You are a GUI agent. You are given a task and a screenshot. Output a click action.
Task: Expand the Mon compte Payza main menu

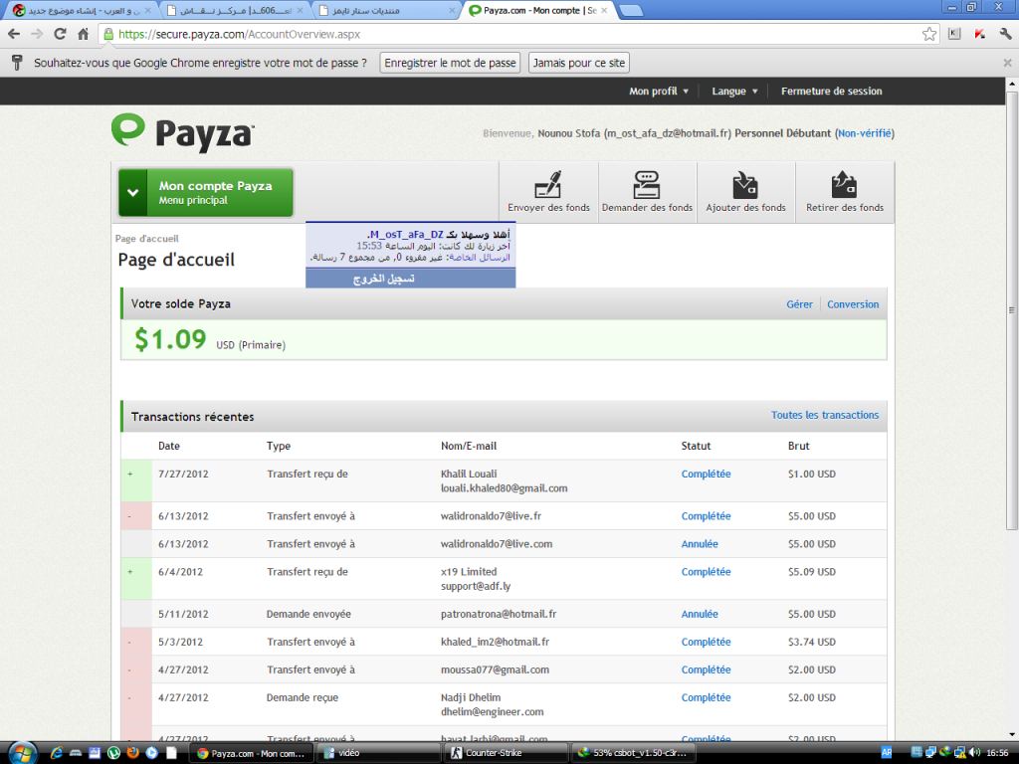click(205, 192)
